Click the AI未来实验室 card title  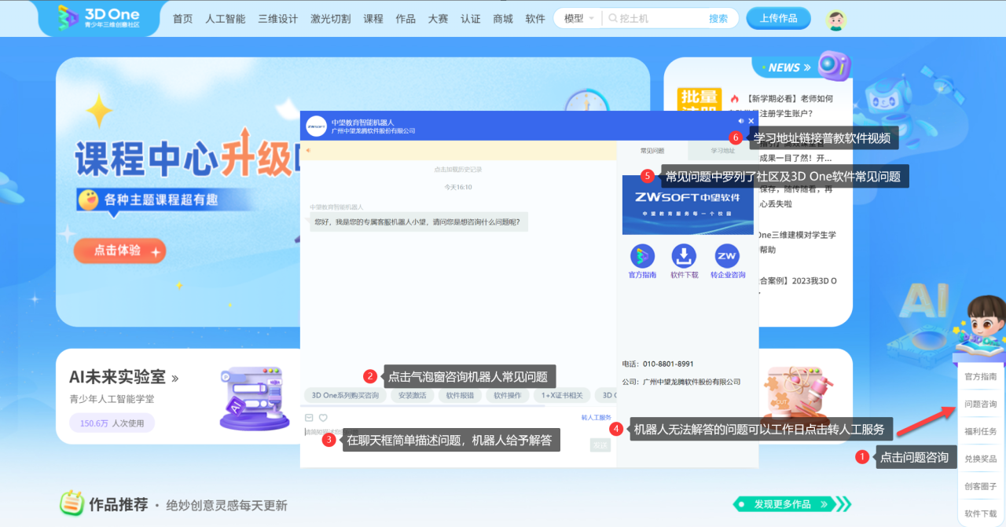[x=117, y=377]
